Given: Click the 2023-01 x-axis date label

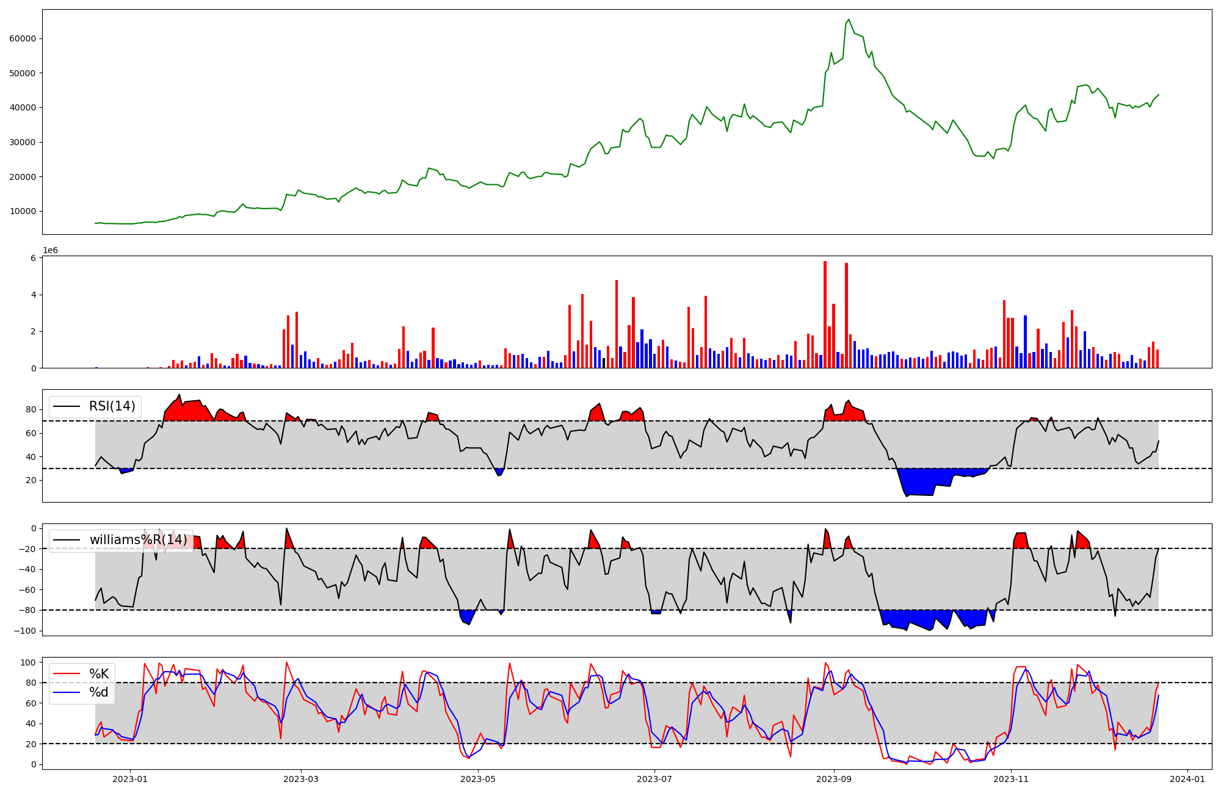Looking at the screenshot, I should 130,779.
